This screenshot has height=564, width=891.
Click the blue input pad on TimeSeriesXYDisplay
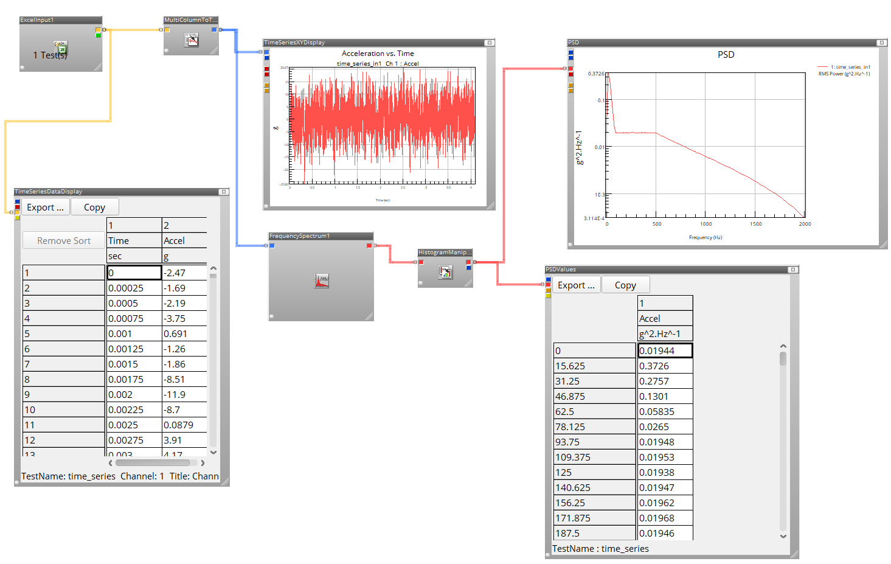265,54
